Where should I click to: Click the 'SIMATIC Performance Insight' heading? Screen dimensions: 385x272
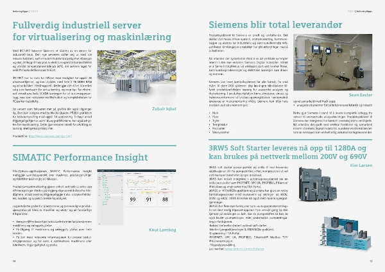pyautogui.click(x=80, y=157)
